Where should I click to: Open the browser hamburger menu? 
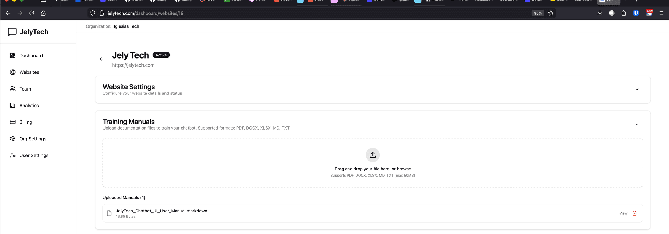pos(661,13)
